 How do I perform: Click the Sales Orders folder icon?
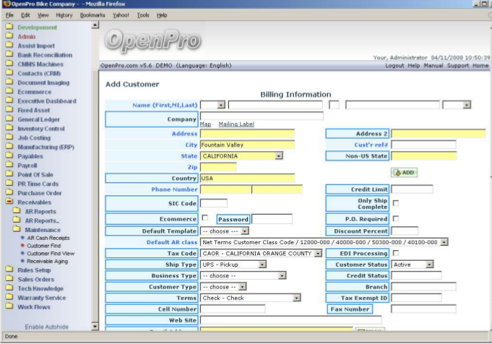click(x=9, y=278)
